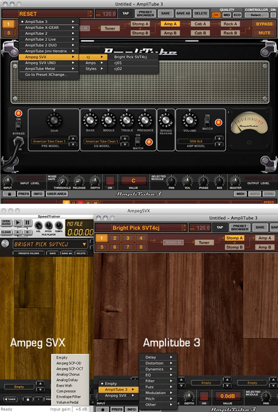The image size is (278, 412).
Task: Expand the Styles submenu
Action: [x=93, y=68]
